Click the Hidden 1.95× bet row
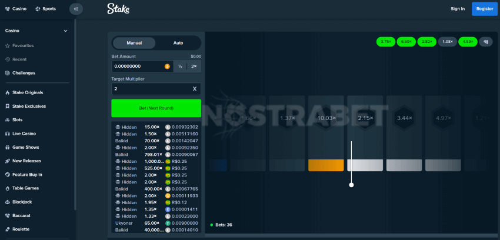This screenshot has height=240, width=500. 156,202
